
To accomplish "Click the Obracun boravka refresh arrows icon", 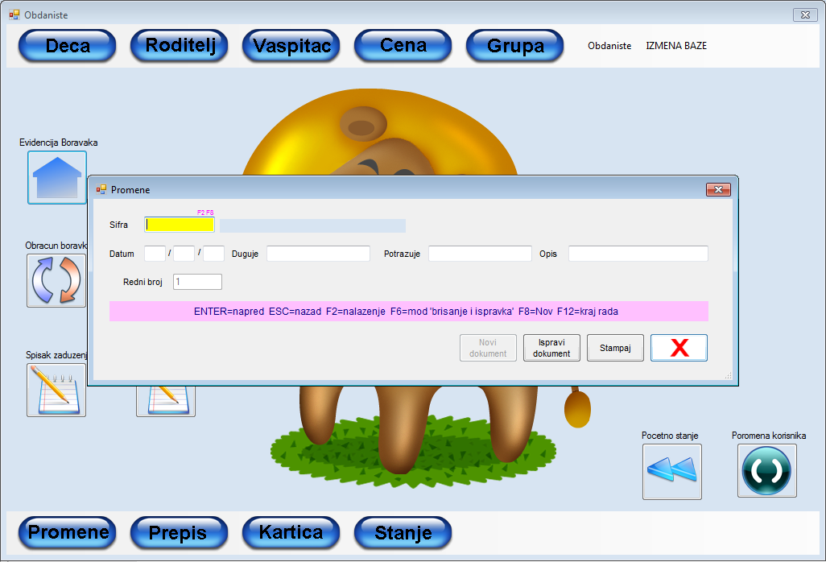I will [56, 281].
